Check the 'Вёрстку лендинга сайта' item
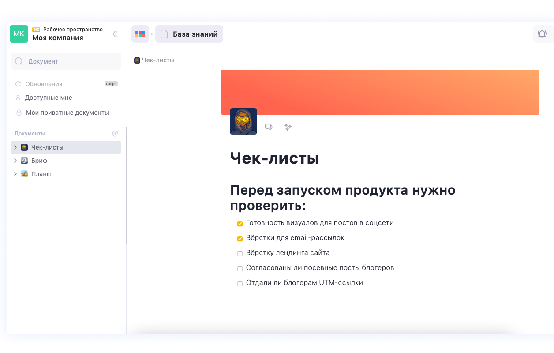The image size is (554, 353). coord(240,253)
